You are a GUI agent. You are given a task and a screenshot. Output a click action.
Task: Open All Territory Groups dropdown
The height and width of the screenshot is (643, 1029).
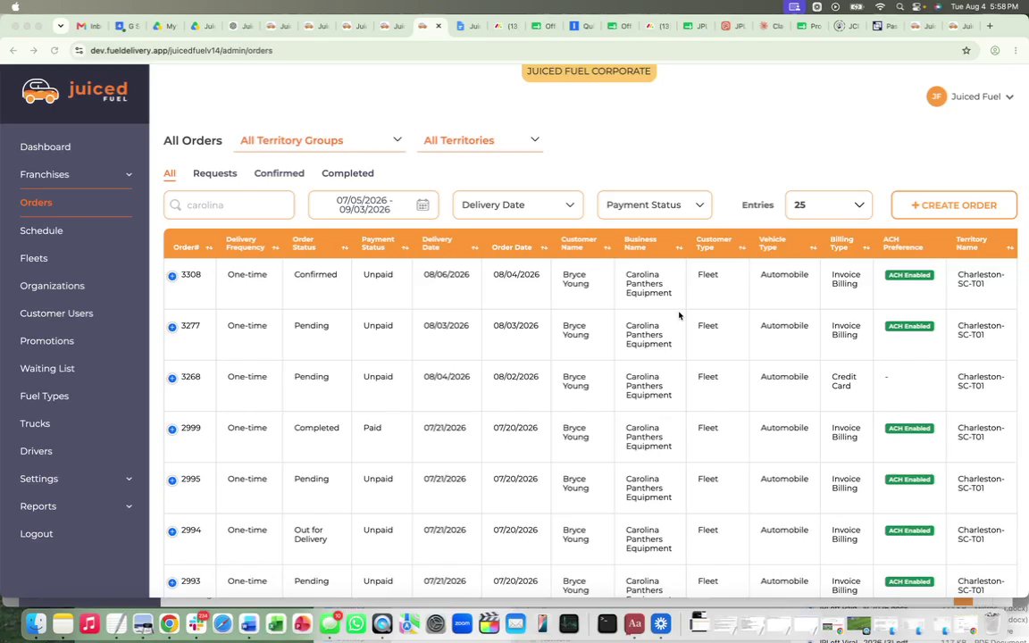[320, 140]
